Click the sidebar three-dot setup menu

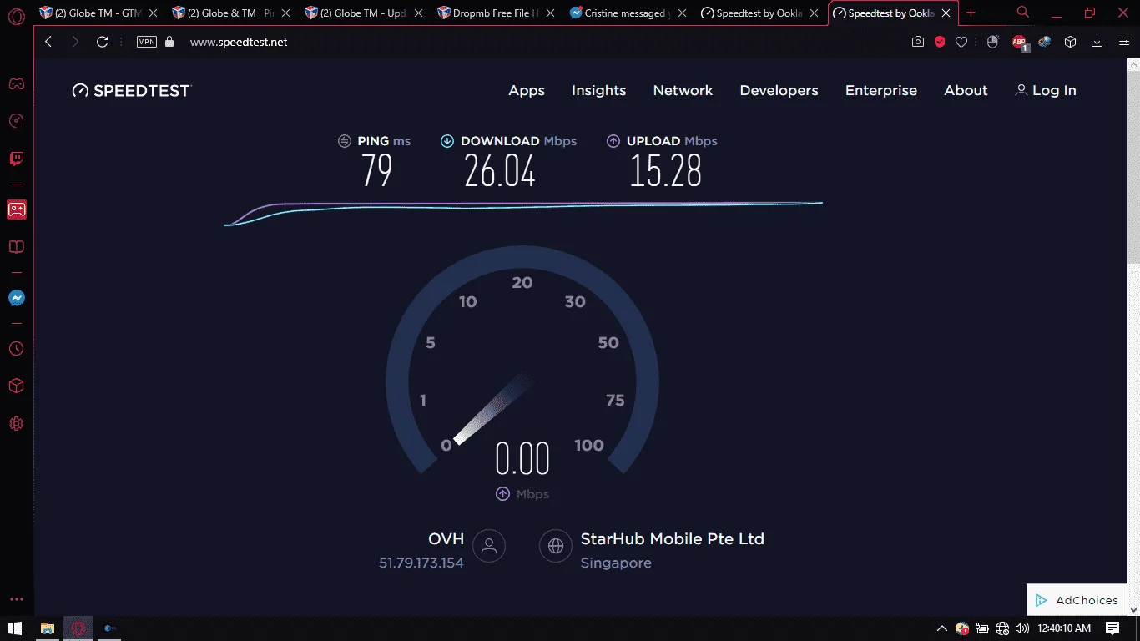(16, 599)
